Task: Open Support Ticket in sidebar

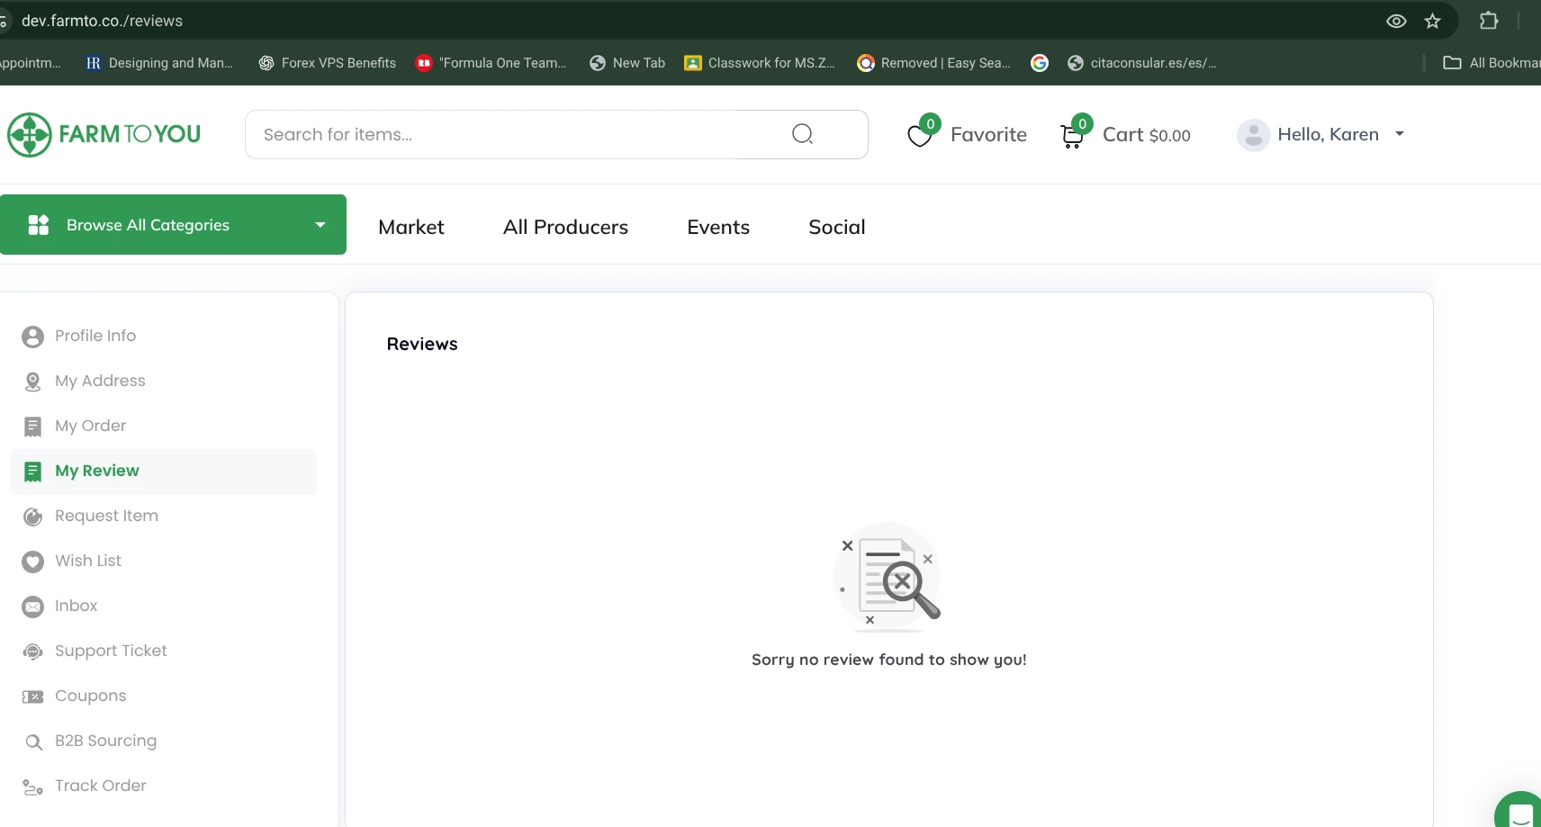Action: 111,651
